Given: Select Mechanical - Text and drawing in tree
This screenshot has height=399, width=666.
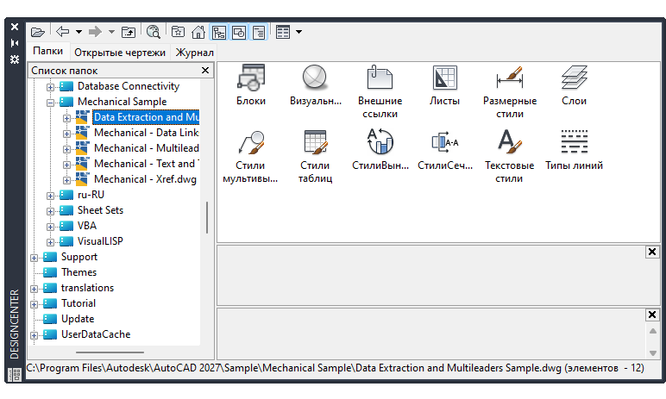Looking at the screenshot, I should [147, 164].
